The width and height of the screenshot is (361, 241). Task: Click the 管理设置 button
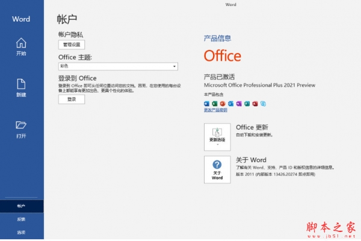tap(72, 44)
